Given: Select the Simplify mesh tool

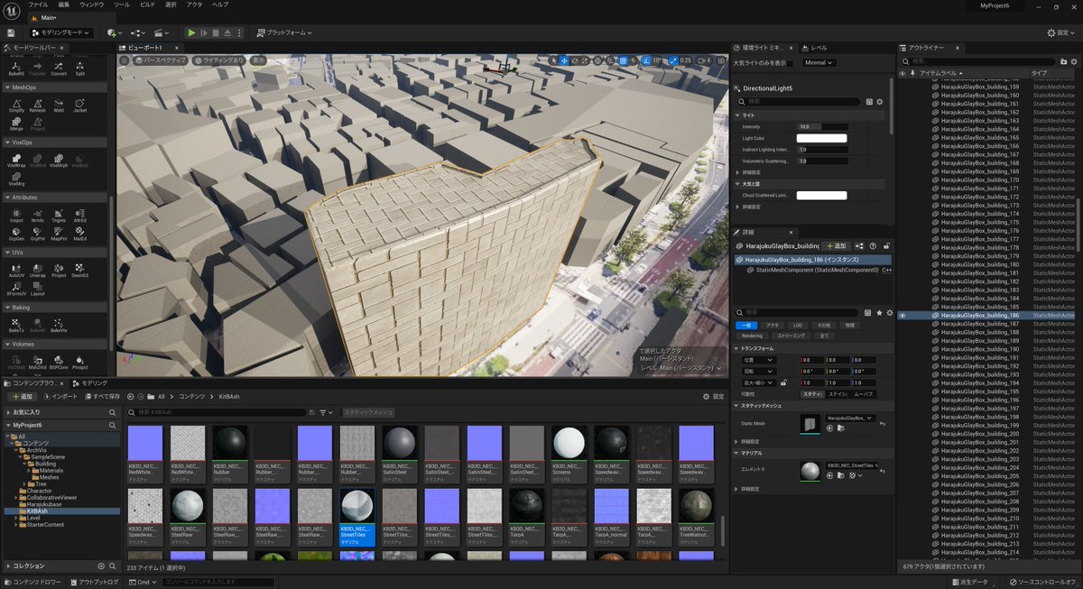Looking at the screenshot, I should (x=16, y=105).
